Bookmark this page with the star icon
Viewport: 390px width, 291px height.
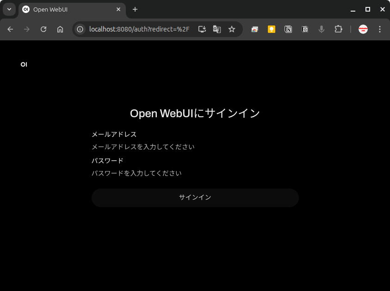coord(232,29)
